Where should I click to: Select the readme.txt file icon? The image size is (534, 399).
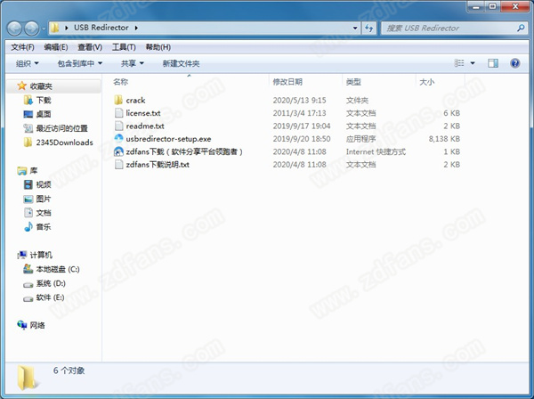click(x=118, y=126)
